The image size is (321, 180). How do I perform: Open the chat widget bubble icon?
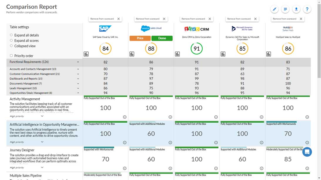point(307,152)
